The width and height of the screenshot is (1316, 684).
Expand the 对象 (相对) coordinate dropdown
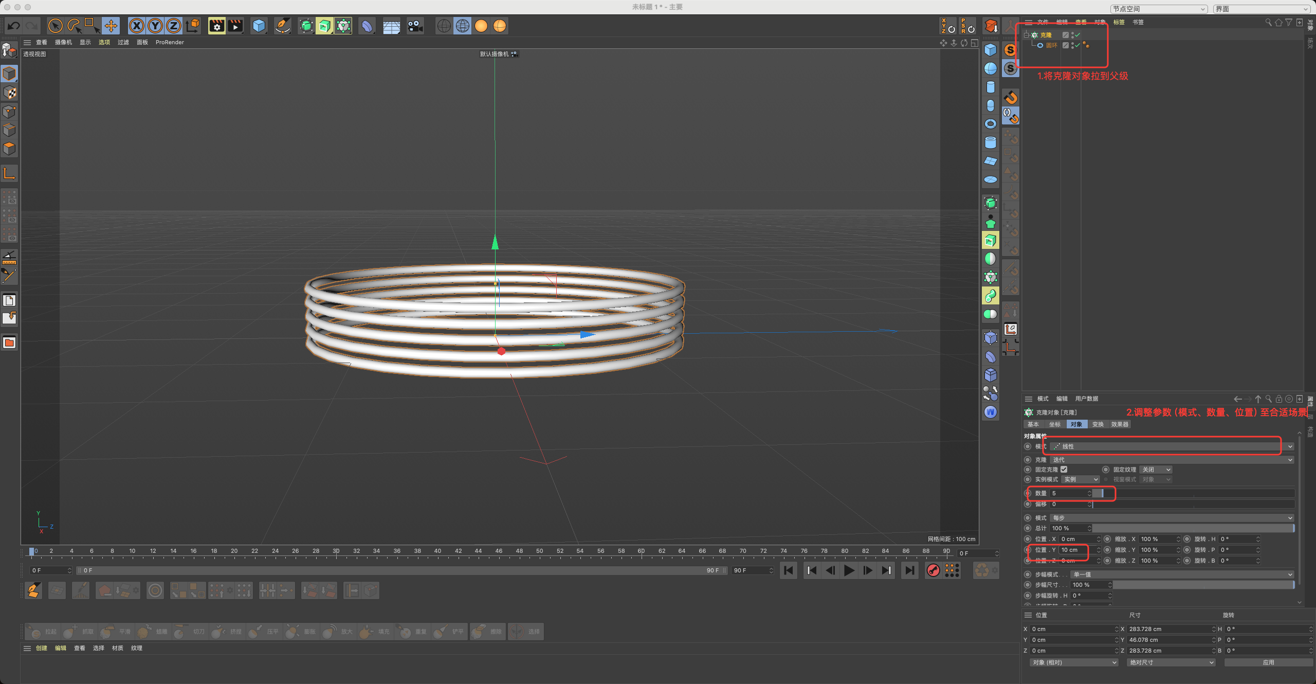click(1073, 662)
